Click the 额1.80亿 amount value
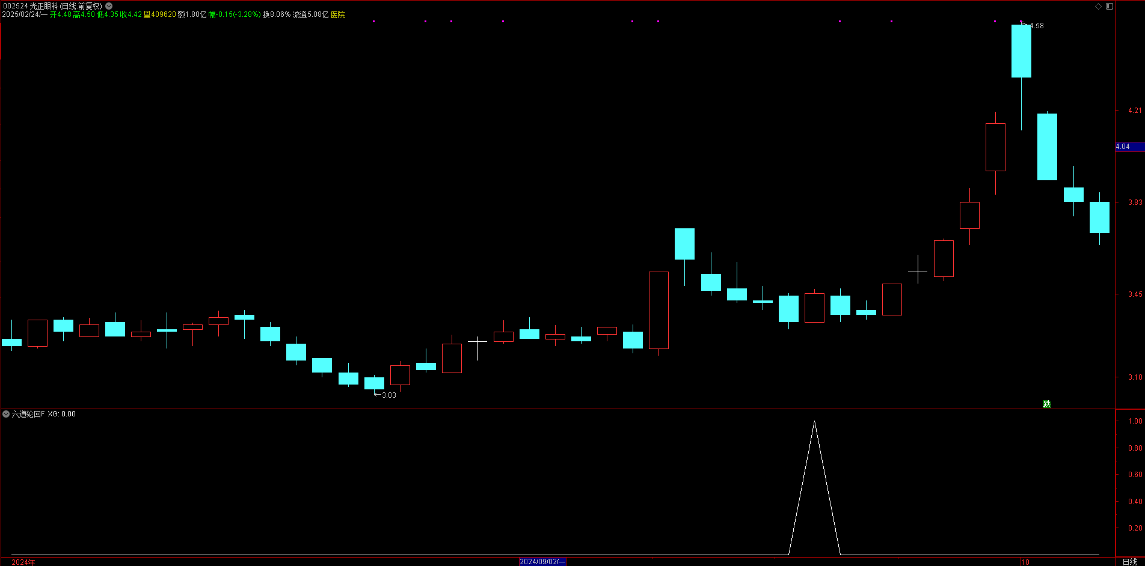This screenshot has height=566, width=1145. click(192, 14)
